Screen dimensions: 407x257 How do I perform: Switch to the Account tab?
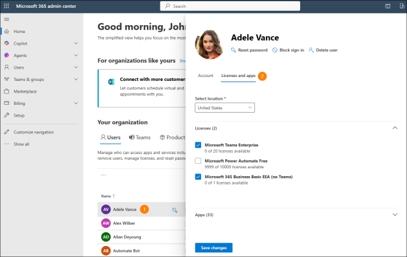pyautogui.click(x=206, y=76)
